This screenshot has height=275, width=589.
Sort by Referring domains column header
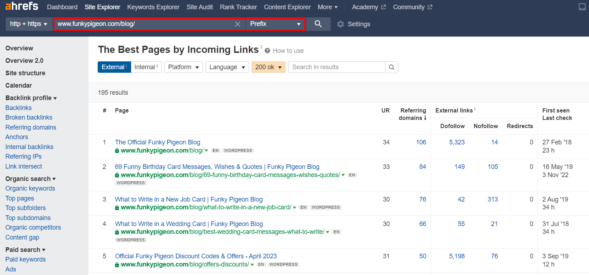[412, 114]
